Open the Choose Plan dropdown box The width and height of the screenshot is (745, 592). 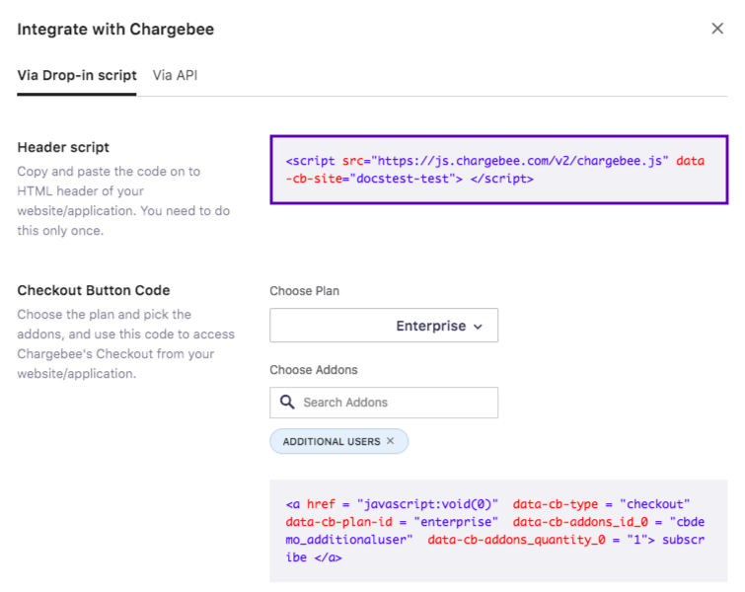point(384,326)
